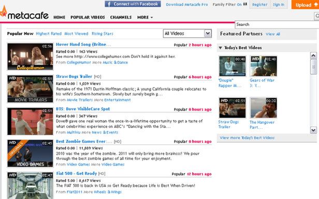Image resolution: width=319 pixels, height=199 pixels.
Task: Click the Register button
Action: click(260, 5)
